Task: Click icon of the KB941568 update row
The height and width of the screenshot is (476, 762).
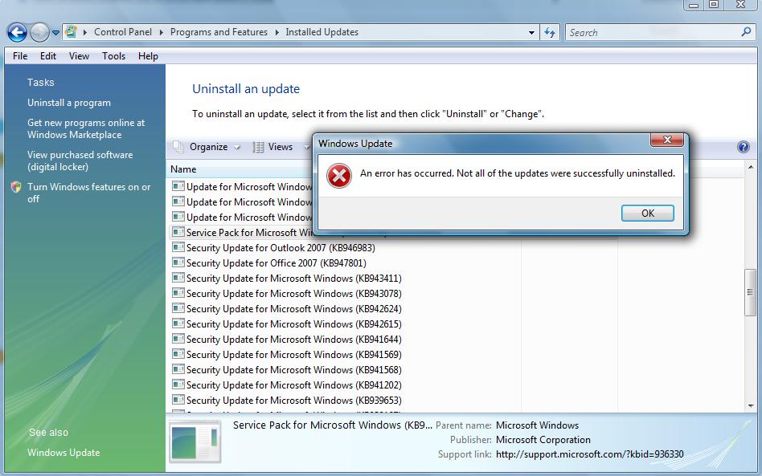Action: coord(178,369)
